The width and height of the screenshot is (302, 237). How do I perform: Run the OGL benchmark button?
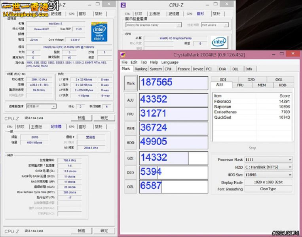(x=131, y=187)
